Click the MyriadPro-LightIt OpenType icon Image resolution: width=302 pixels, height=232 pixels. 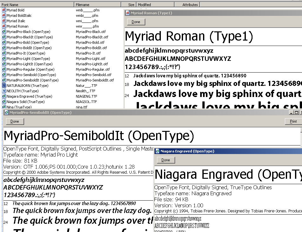(x=4, y=64)
